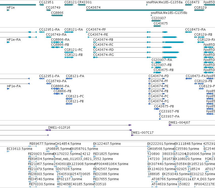Image resolution: width=215 pixels, height=188 pixels.
Task: Select transcript CG43674-RG
Action: tap(135, 57)
